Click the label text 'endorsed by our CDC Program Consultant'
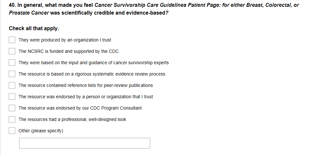Screen dimensions: 313x155 pyautogui.click(x=80, y=108)
